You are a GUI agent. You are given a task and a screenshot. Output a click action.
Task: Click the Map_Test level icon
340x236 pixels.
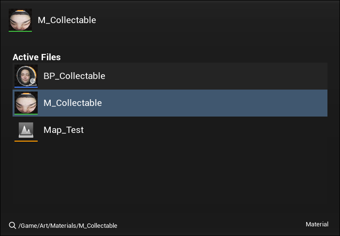coord(26,130)
